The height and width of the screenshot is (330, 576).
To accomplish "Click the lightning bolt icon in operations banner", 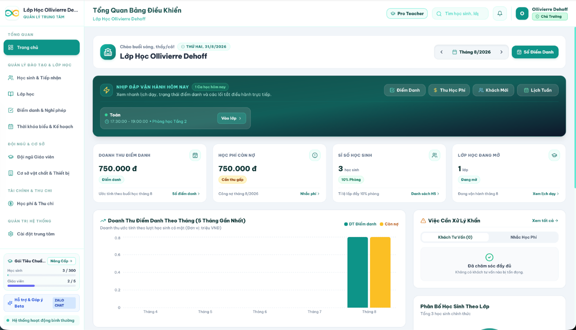I will (107, 90).
